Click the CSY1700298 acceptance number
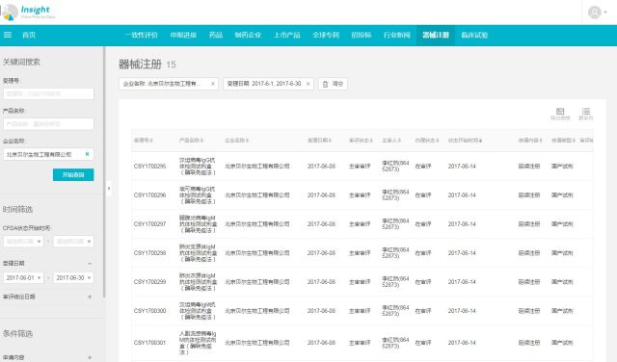Viewport: 617px width, 362px height. tap(150, 253)
